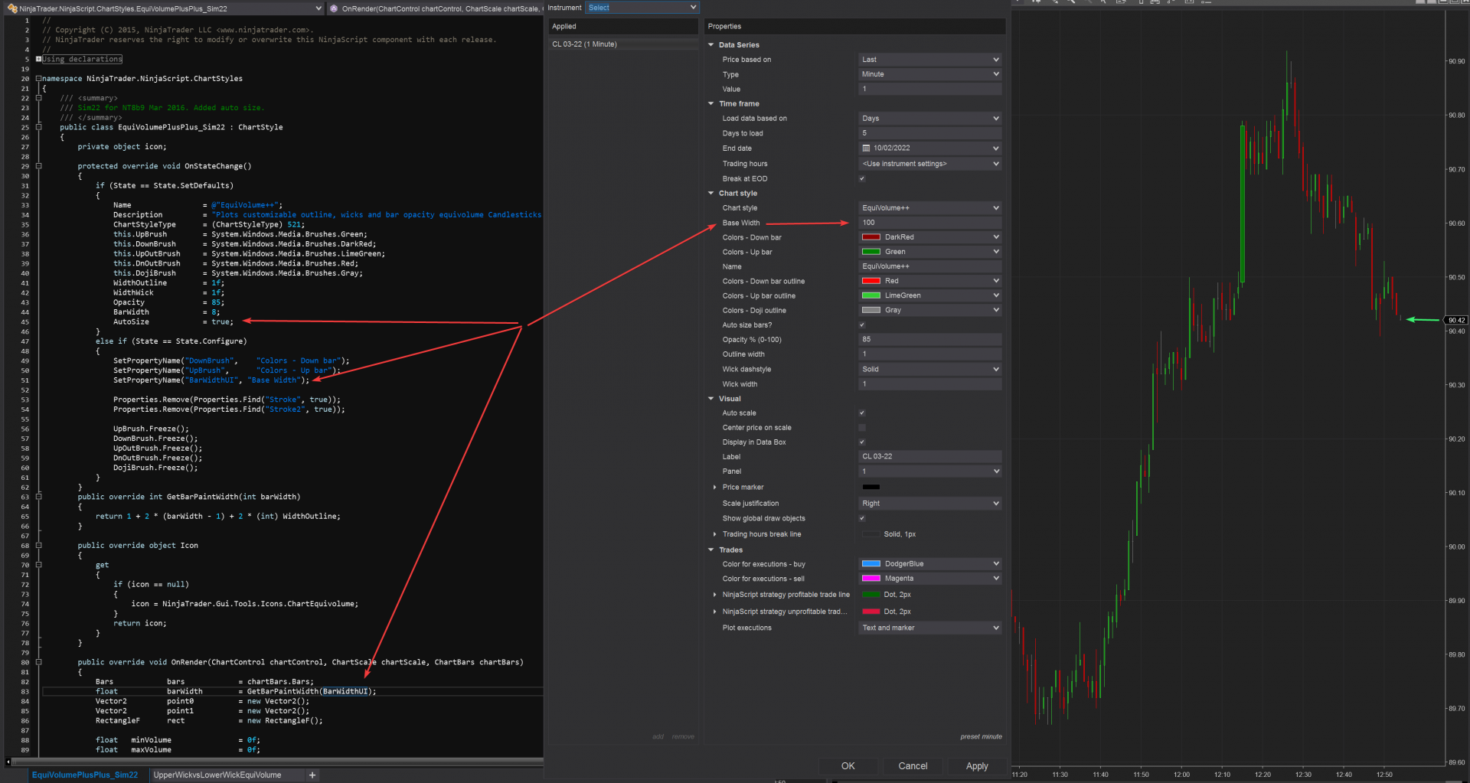This screenshot has width=1470, height=783.
Task: Click the Cancel button
Action: pyautogui.click(x=913, y=766)
